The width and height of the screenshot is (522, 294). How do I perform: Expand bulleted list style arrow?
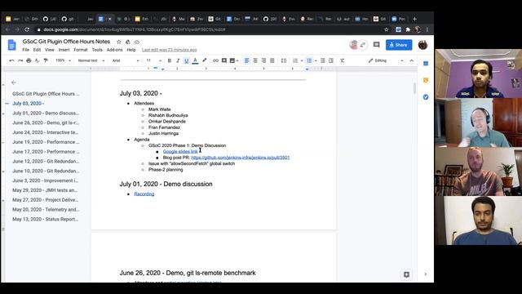point(316,60)
